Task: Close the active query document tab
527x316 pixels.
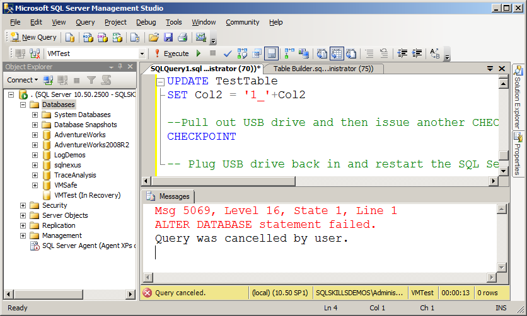Action: [502, 69]
